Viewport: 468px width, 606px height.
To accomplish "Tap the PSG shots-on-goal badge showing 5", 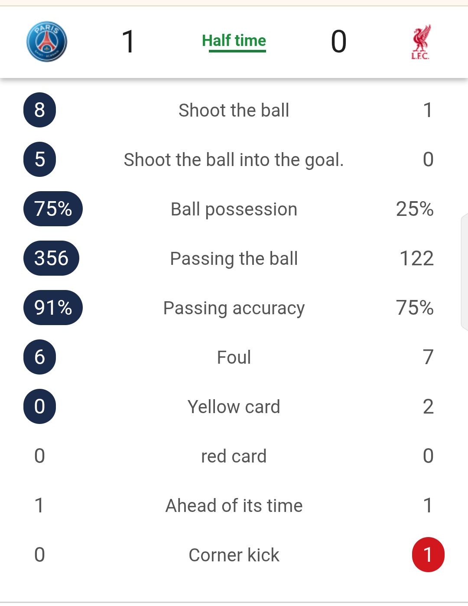I will tap(39, 160).
